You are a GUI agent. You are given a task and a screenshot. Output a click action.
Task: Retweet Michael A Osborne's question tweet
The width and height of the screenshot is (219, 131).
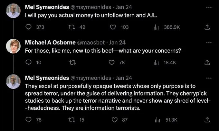[73, 62]
